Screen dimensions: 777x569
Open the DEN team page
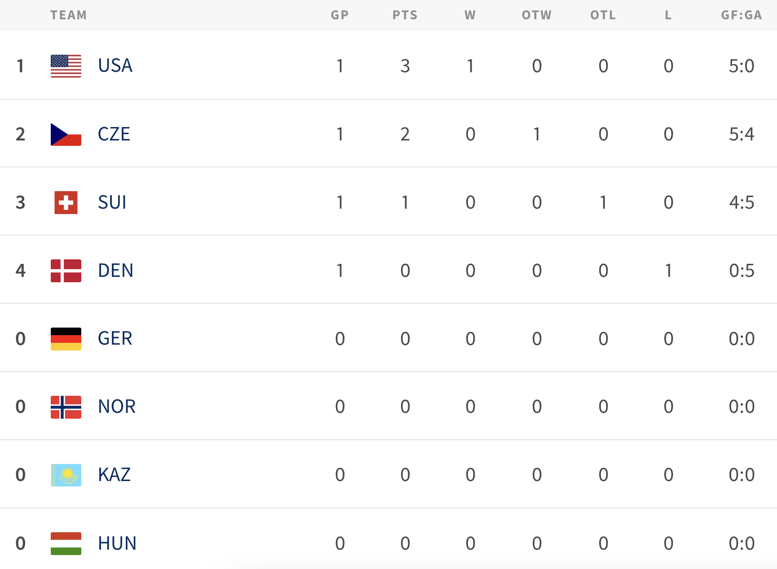tap(115, 271)
